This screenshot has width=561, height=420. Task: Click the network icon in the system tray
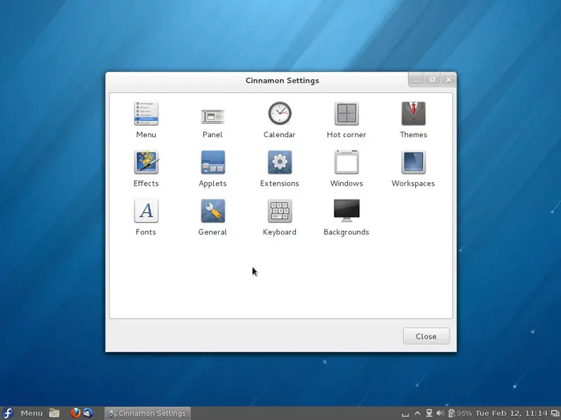tap(429, 413)
